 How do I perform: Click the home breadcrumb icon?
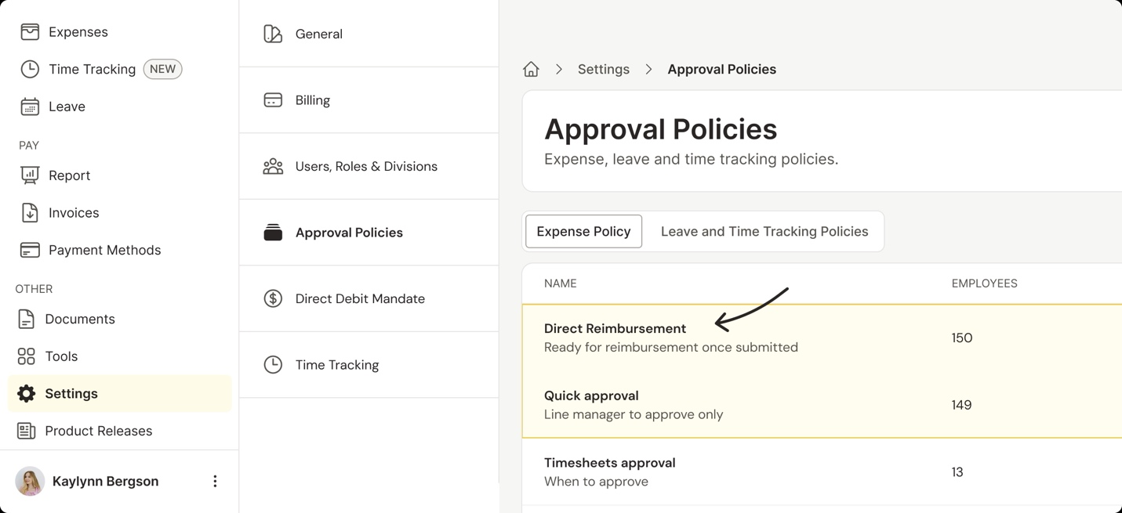531,69
